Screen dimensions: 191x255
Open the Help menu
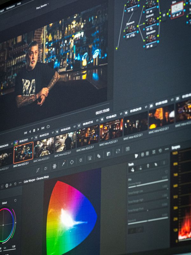pyautogui.click(x=19, y=4)
